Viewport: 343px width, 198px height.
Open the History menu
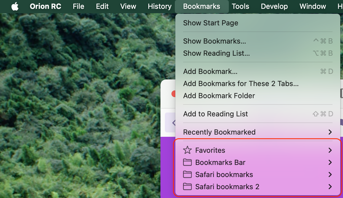[160, 6]
